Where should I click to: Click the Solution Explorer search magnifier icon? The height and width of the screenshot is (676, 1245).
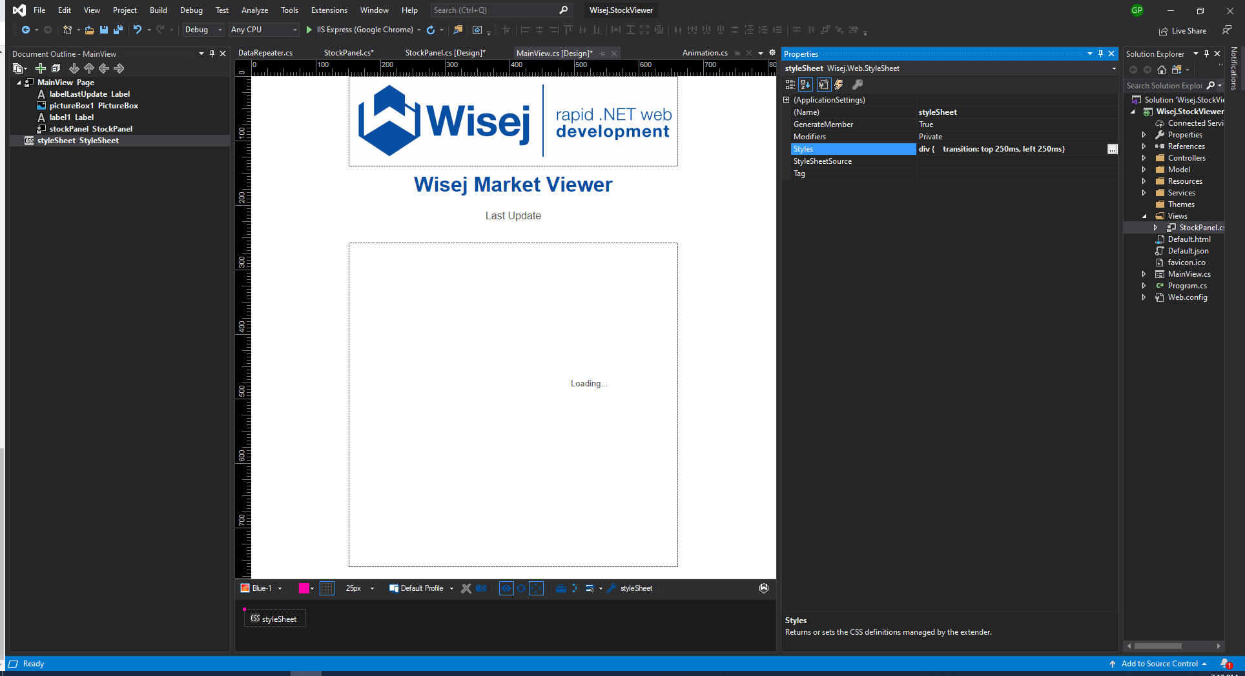(x=1211, y=85)
